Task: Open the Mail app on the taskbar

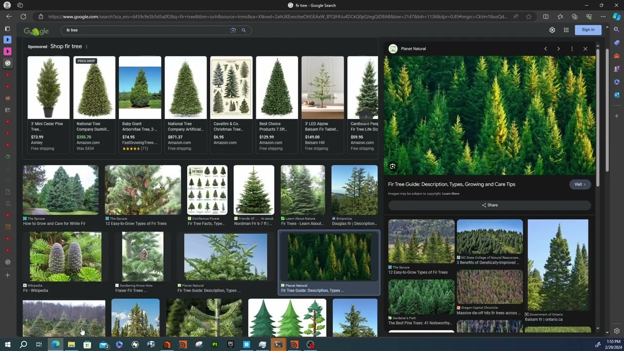Action: 103,345
